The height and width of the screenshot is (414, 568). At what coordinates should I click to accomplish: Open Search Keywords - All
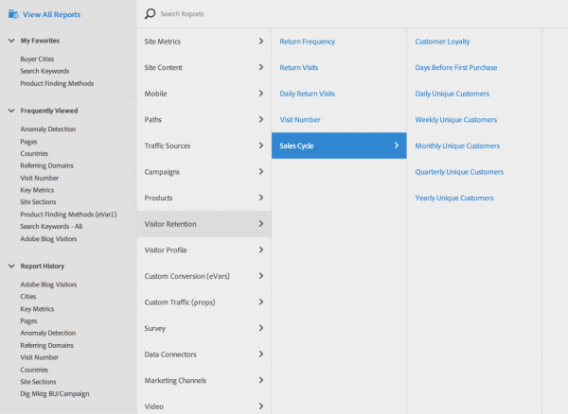(51, 226)
